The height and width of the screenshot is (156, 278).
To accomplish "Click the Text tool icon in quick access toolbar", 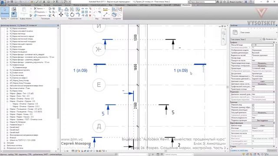I will click(44, 2).
